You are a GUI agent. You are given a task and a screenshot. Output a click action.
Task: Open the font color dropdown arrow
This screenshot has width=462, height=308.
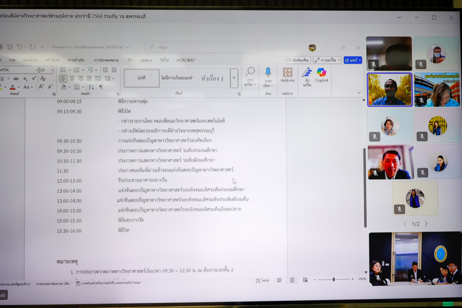pos(18,87)
